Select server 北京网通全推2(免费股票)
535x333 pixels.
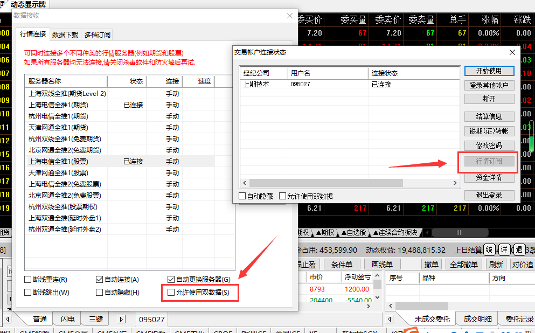pos(120,195)
